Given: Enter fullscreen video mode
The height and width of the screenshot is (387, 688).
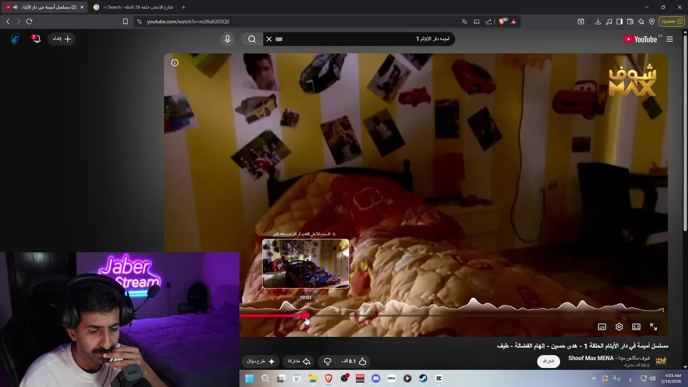Looking at the screenshot, I should (654, 327).
